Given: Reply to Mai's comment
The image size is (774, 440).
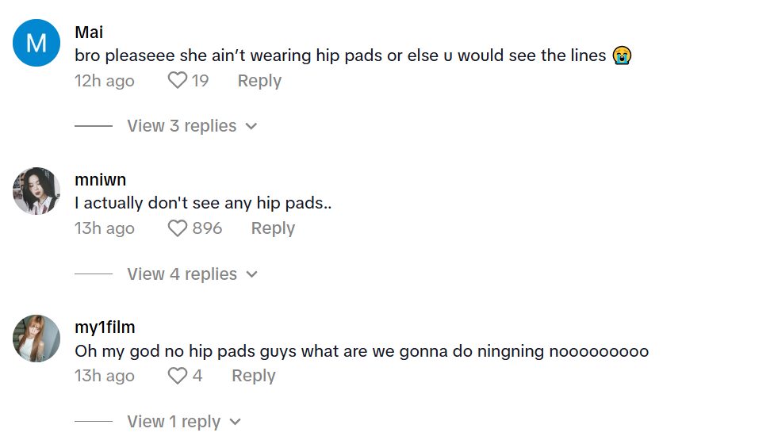Looking at the screenshot, I should tap(259, 81).
